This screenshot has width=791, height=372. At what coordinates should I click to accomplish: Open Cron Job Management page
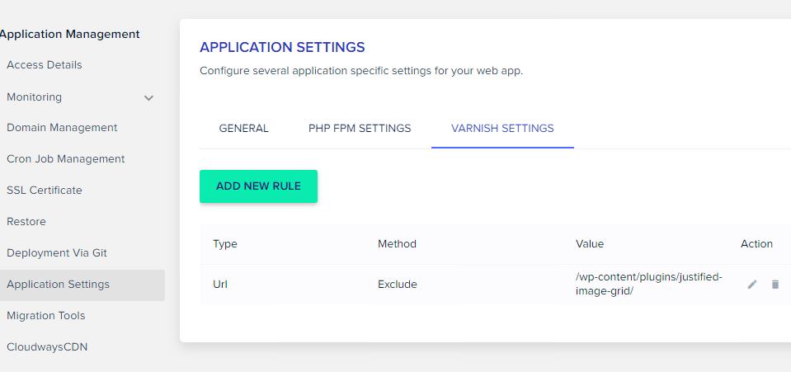click(66, 159)
